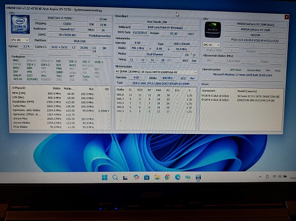
Task: Click the Haswell ULT codename field
Action: (x=67, y=29)
